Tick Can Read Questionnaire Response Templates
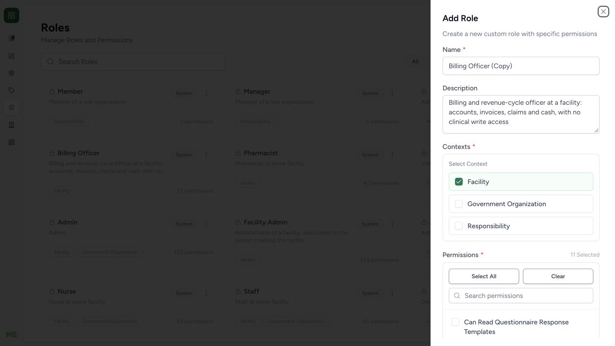 pyautogui.click(x=455, y=322)
